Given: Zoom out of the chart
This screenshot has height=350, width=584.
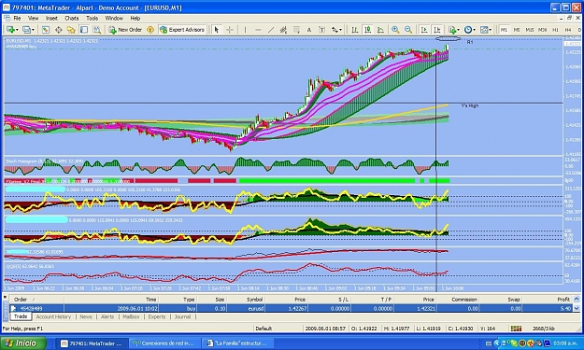Looking at the screenshot, I should tap(408, 30).
